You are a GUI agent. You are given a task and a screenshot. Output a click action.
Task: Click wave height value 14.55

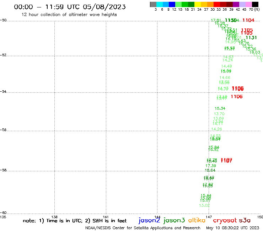pos(216,135)
